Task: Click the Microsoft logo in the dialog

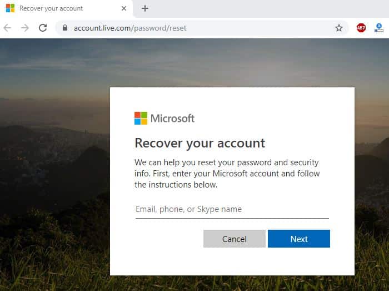Action: (164, 118)
